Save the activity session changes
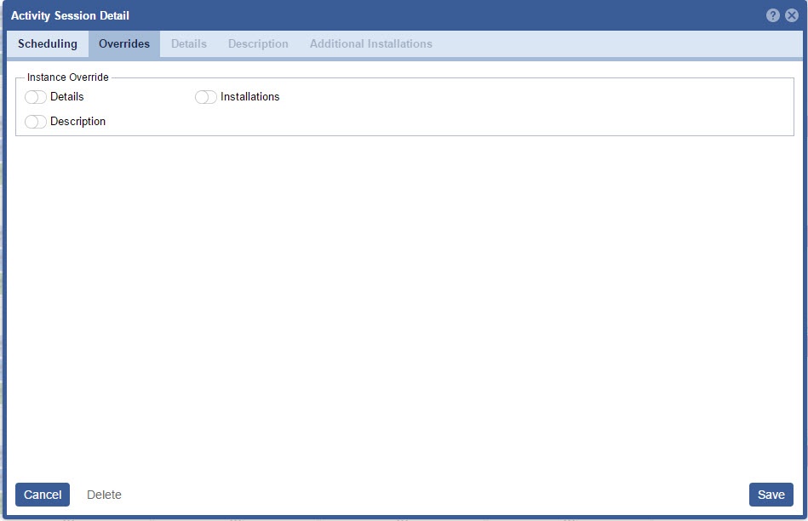Screen dimensions: 808x521 tap(771, 495)
